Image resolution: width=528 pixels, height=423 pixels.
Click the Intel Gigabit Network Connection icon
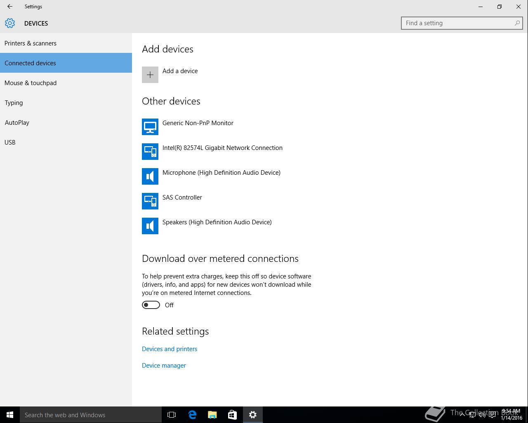click(150, 152)
